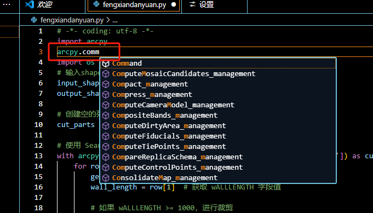Select the Command suggestion
The image size is (373, 213).
[x=218, y=63]
